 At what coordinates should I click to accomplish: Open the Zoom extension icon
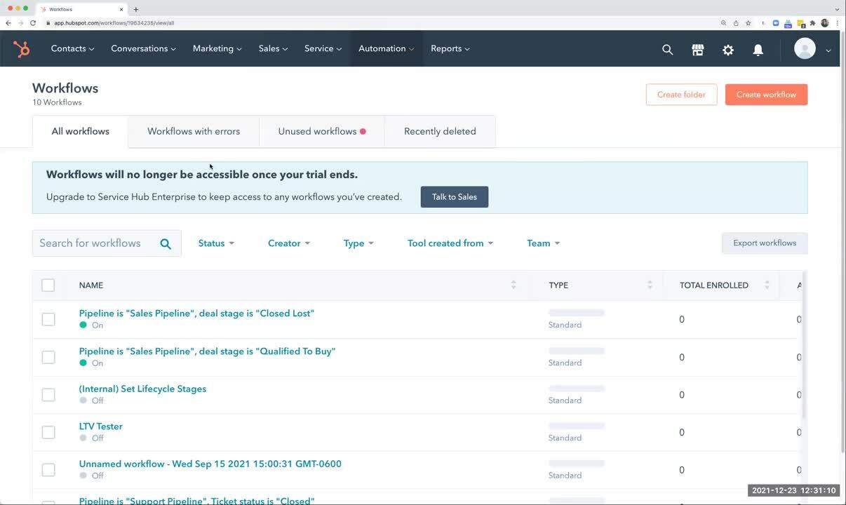(776, 23)
